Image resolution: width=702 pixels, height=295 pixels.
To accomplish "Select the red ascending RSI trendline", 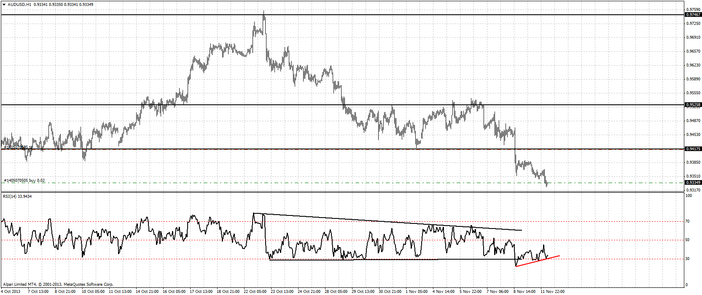I will click(538, 261).
